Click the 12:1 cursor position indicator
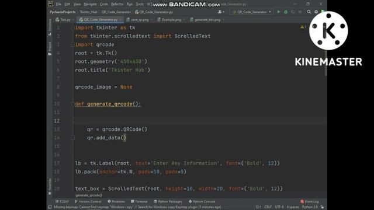This screenshot has width=374, height=210. click(258, 207)
